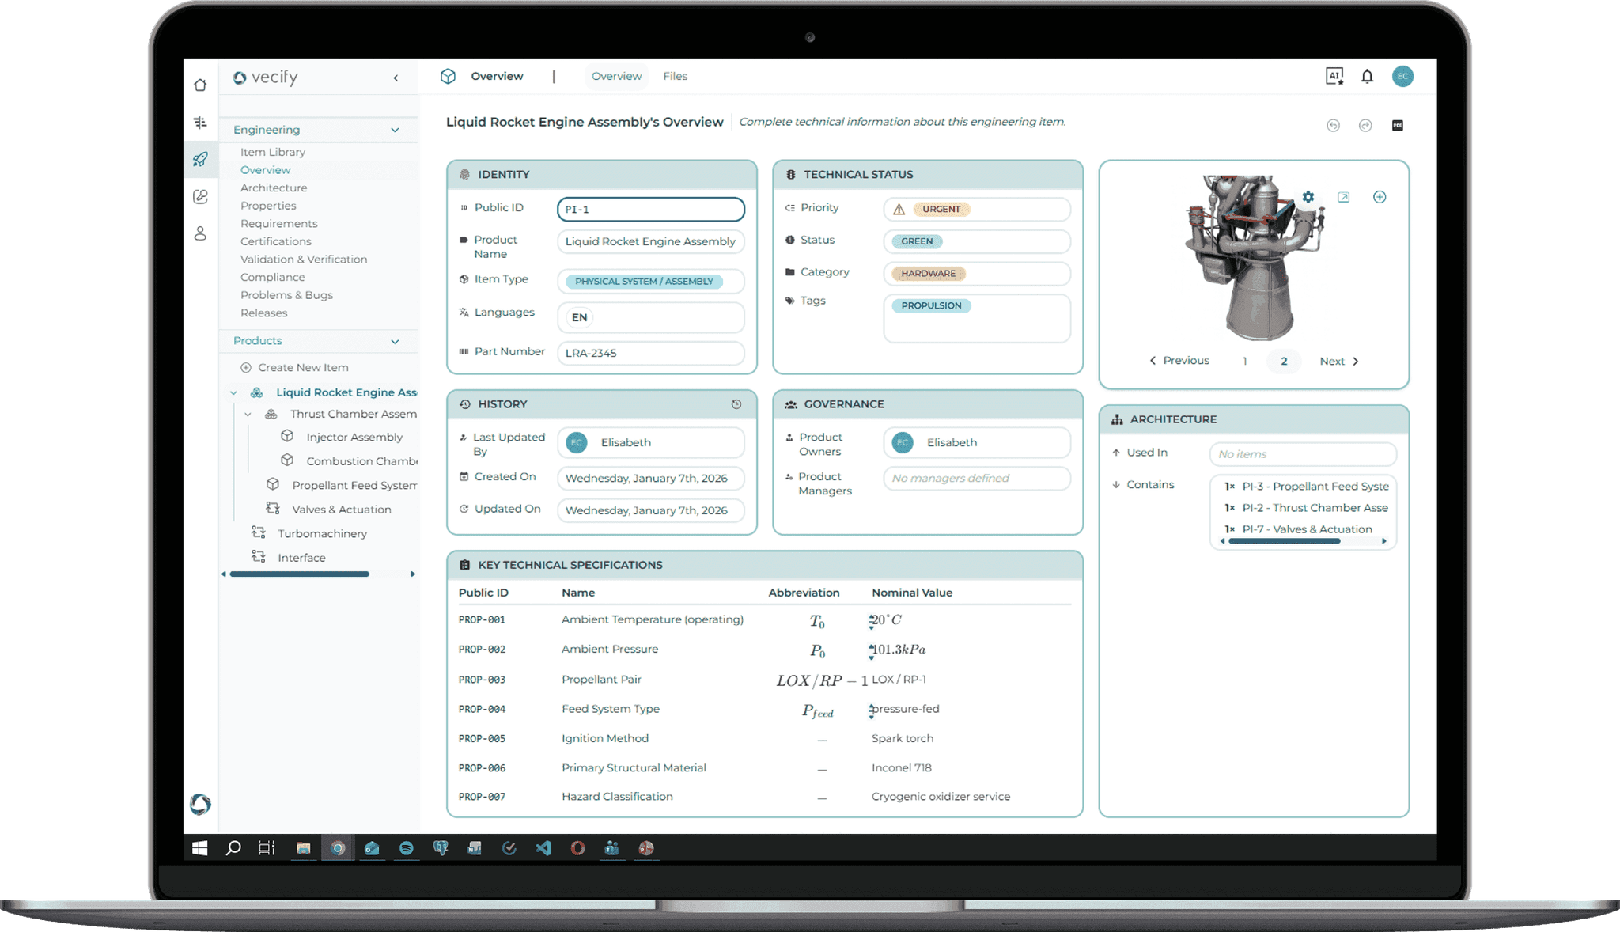Click Create New Item
The image size is (1620, 932).
tap(302, 367)
